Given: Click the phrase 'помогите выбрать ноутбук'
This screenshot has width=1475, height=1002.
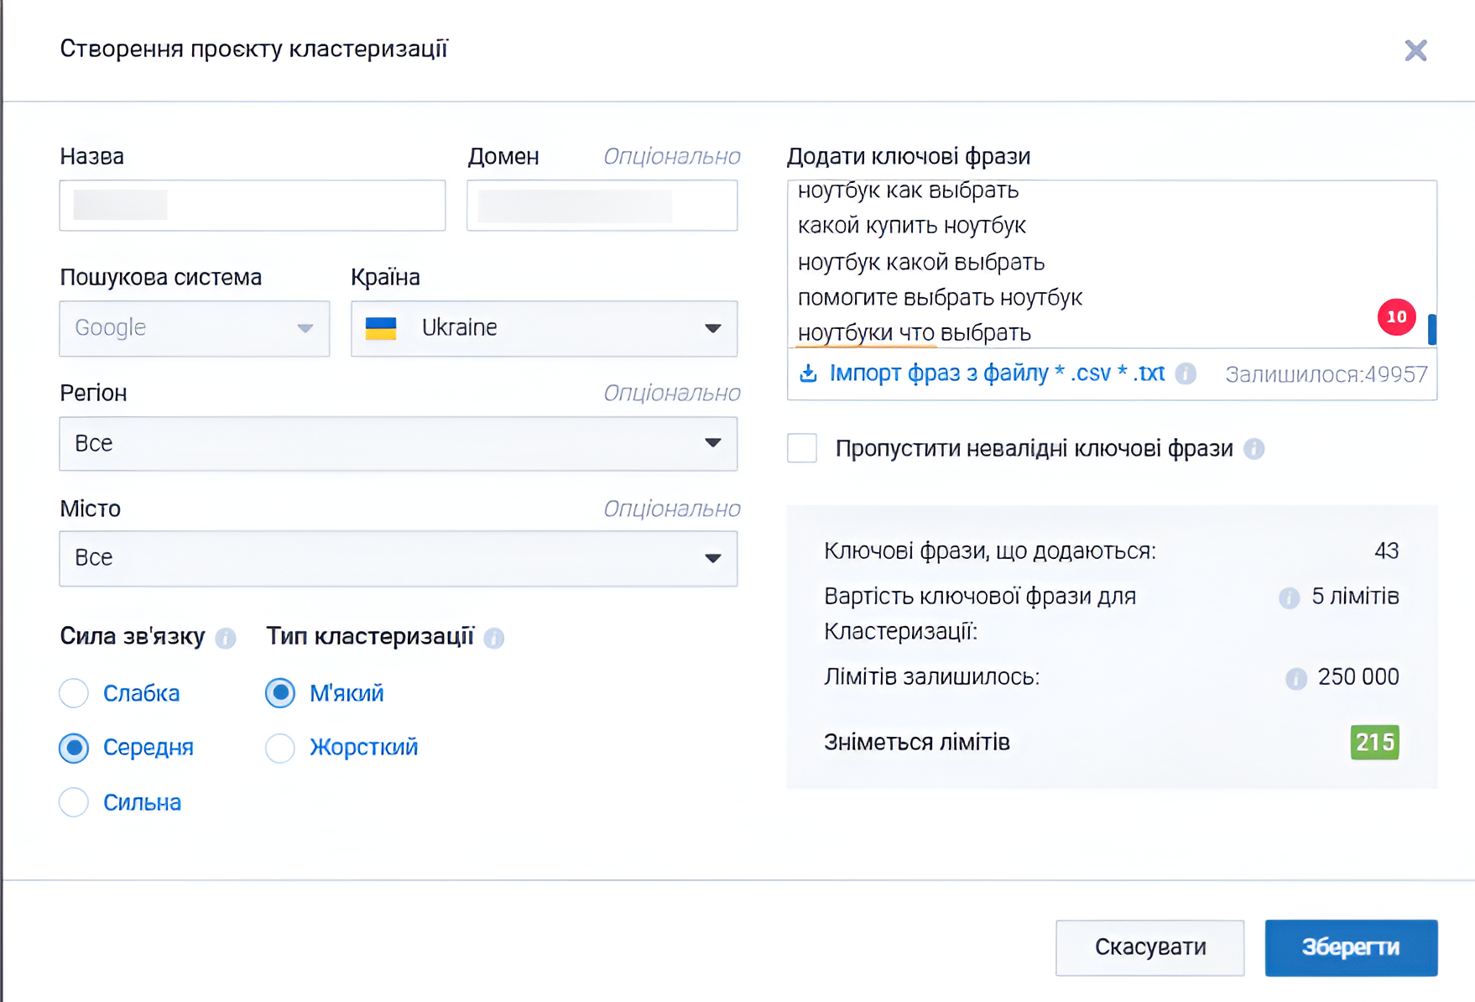Looking at the screenshot, I should click(940, 298).
